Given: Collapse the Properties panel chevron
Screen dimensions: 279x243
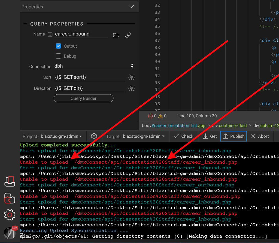Looking at the screenshot, I should [131, 7].
